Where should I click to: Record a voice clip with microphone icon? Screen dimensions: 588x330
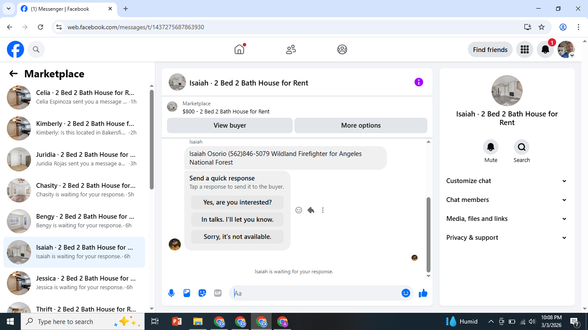pyautogui.click(x=171, y=293)
